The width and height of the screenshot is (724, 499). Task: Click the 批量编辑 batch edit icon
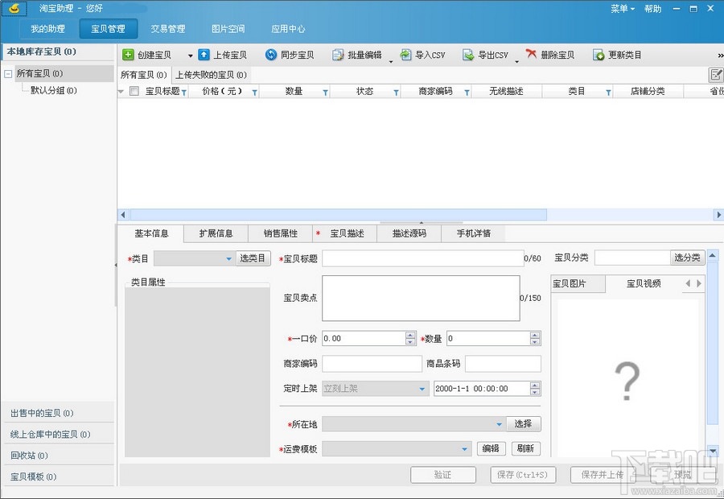point(338,55)
